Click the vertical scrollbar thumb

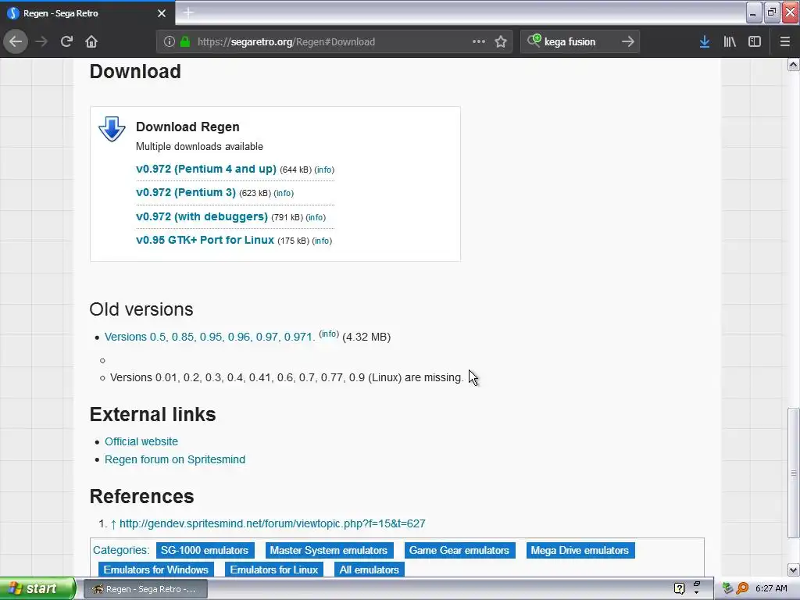click(x=794, y=473)
